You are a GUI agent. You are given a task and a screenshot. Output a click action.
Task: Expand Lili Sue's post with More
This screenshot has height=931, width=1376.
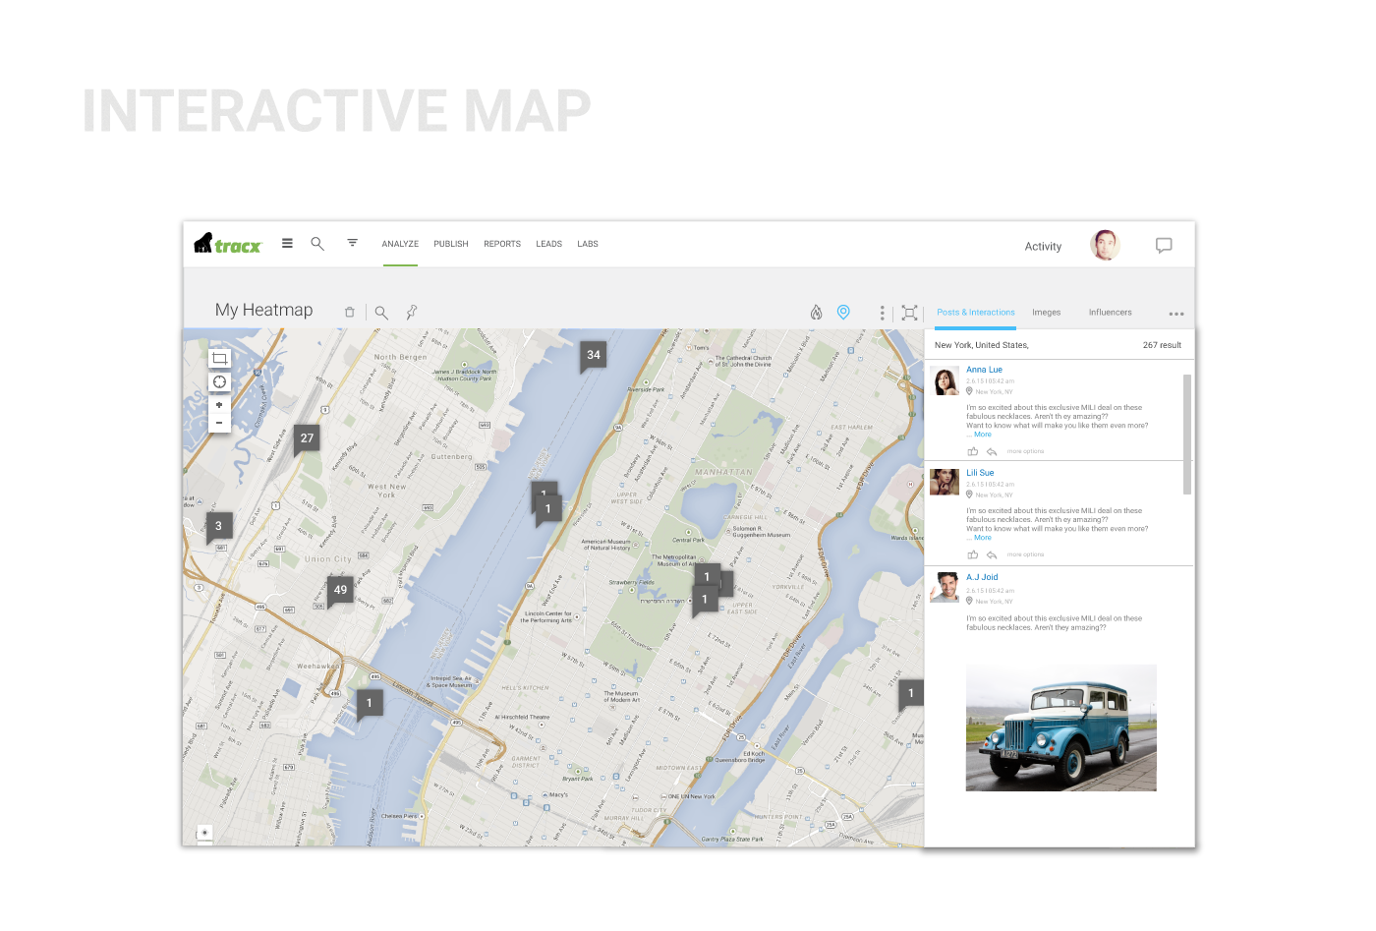point(983,538)
